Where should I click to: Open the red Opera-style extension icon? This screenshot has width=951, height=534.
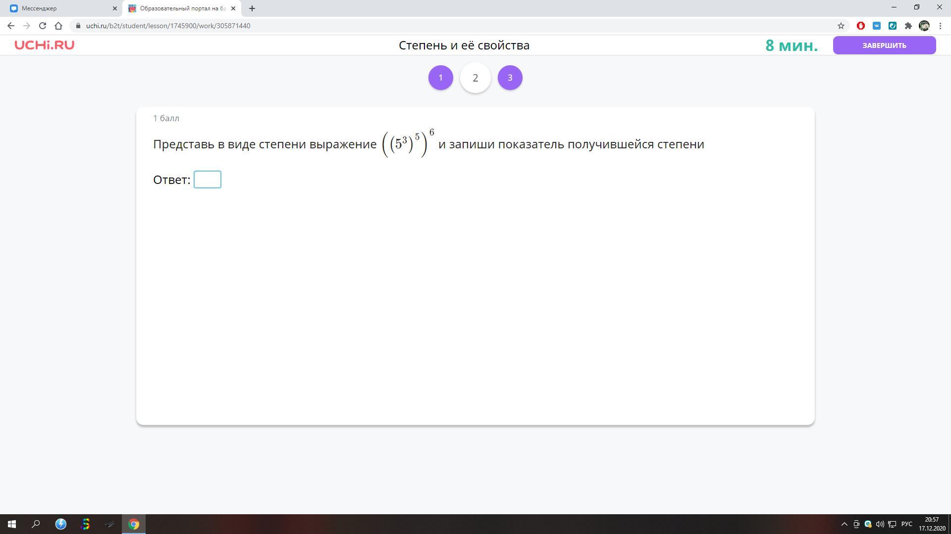861,26
